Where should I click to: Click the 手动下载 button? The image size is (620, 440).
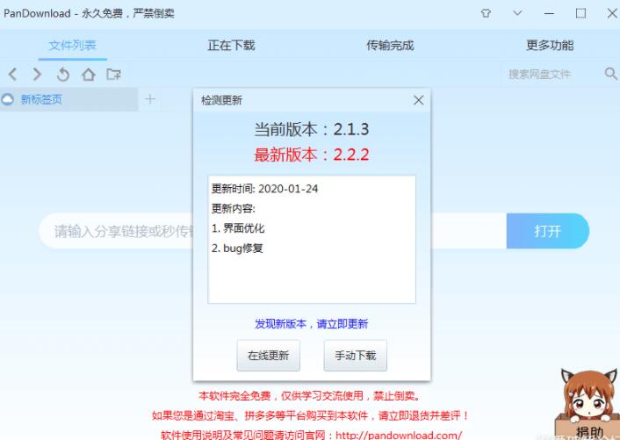(356, 356)
